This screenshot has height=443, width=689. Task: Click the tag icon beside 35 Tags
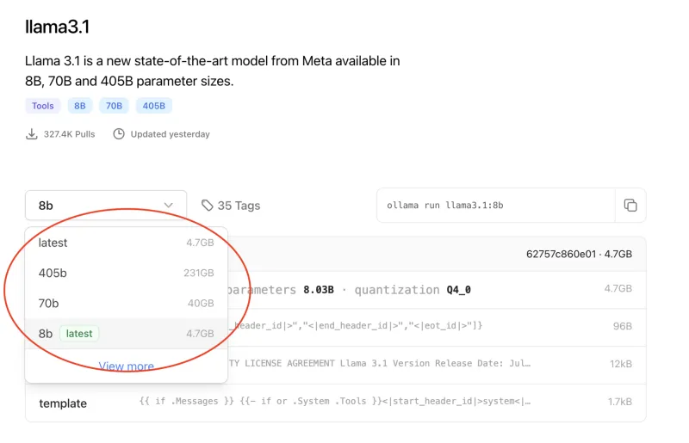pyautogui.click(x=208, y=206)
